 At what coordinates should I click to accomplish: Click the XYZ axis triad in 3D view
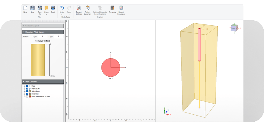pyautogui.click(x=167, y=112)
